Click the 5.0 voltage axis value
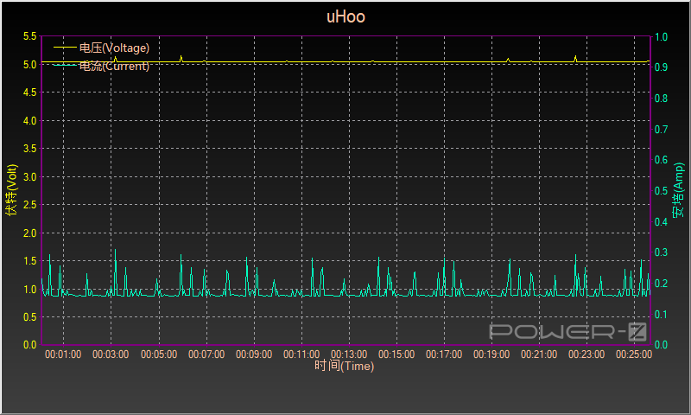The height and width of the screenshot is (415, 691). [30, 64]
